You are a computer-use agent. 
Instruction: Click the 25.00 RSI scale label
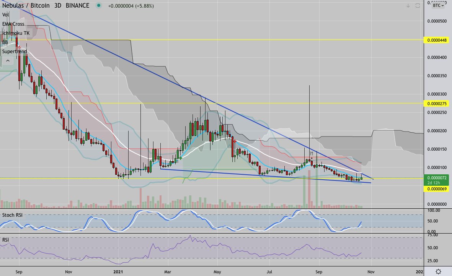433,261
